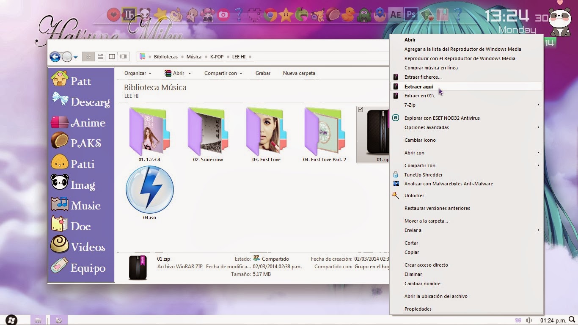Switch to large icons view button

click(88, 57)
